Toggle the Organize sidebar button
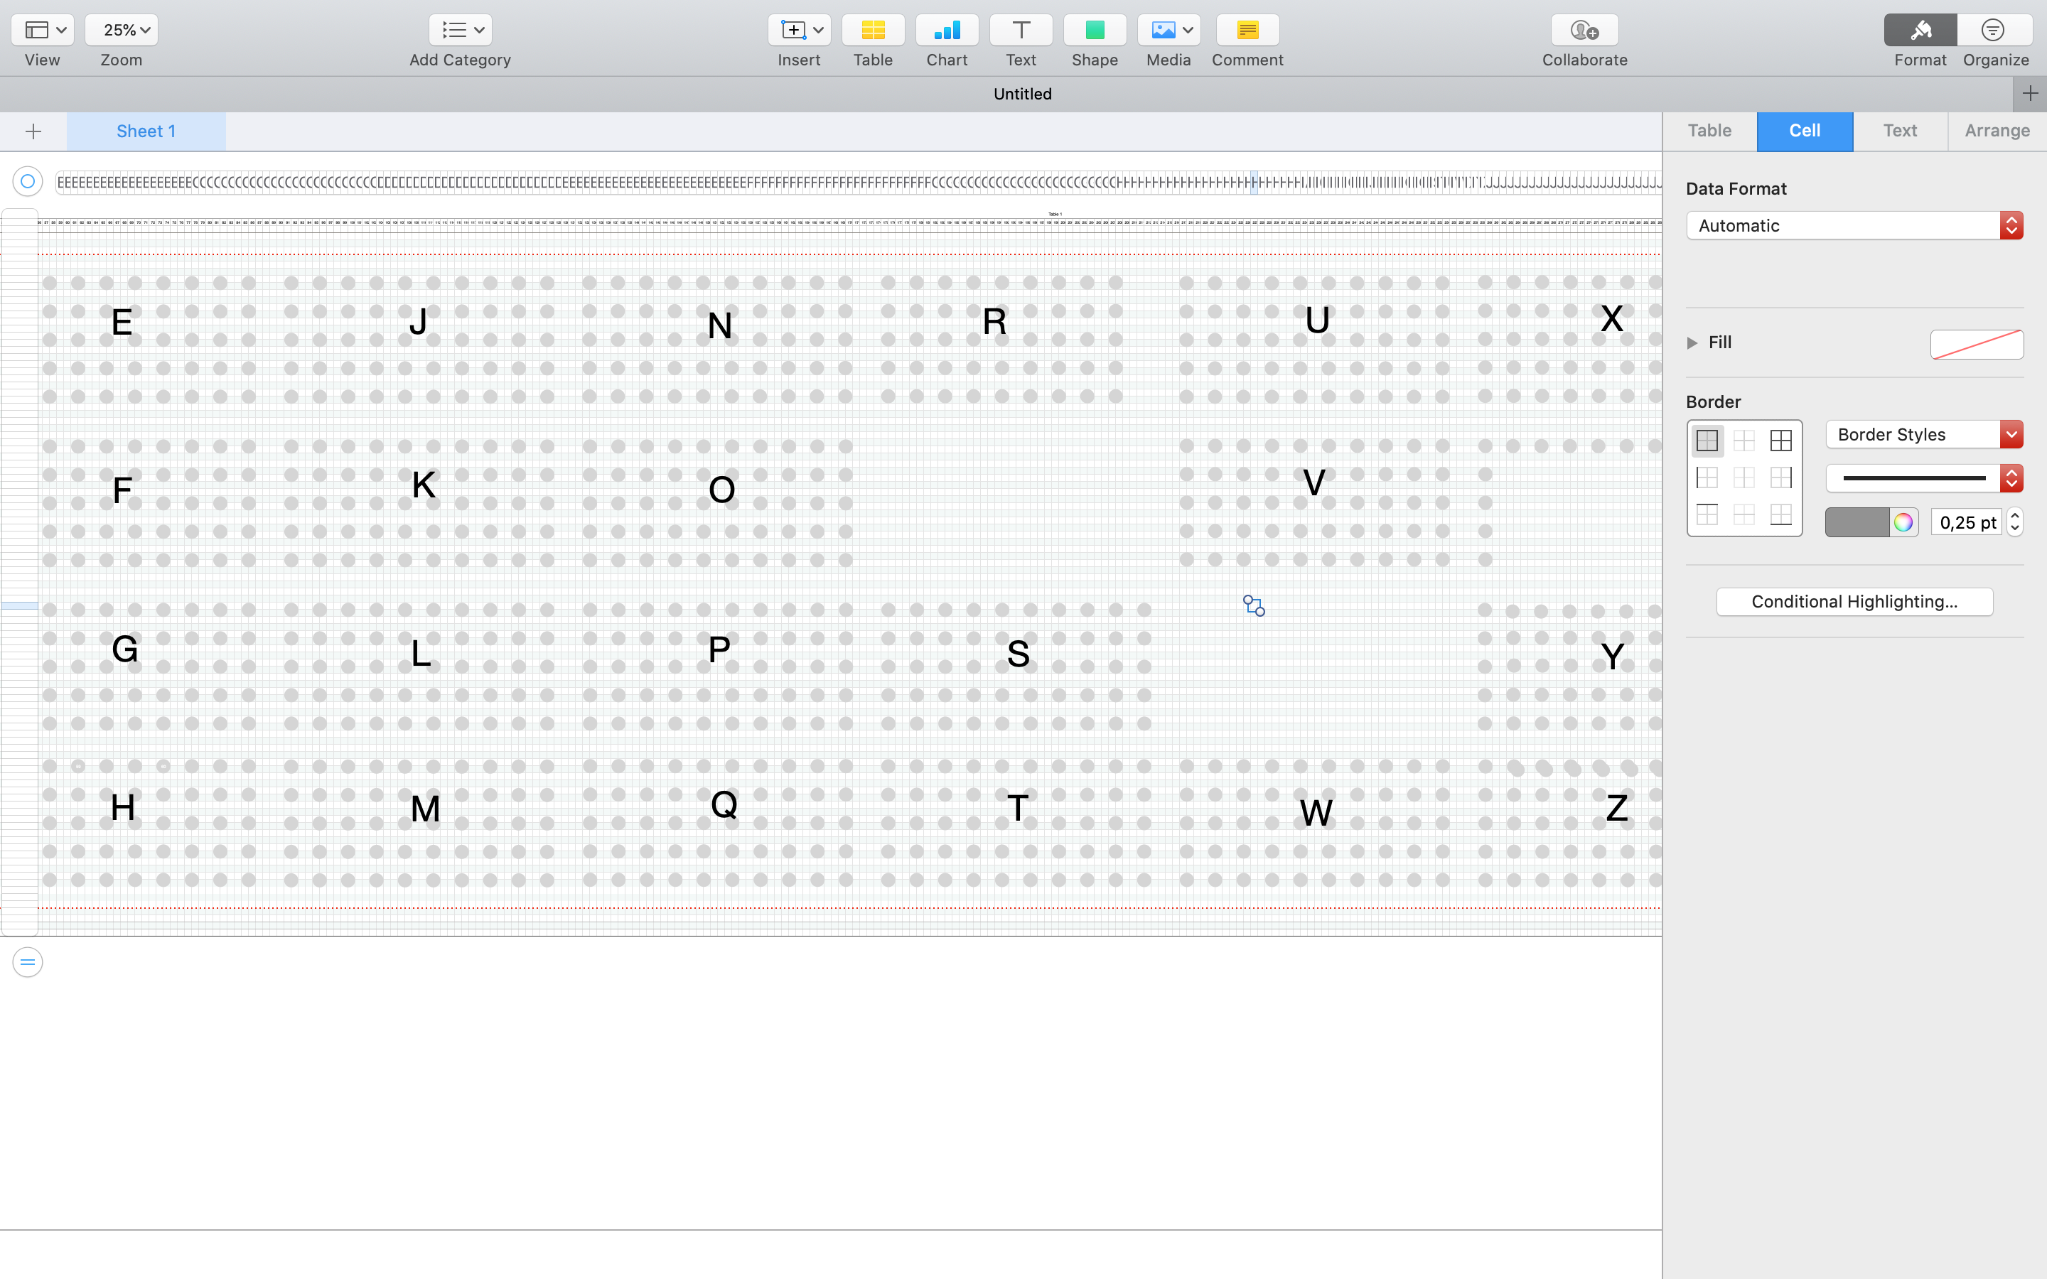Image resolution: width=2047 pixels, height=1279 pixels. (x=1994, y=31)
